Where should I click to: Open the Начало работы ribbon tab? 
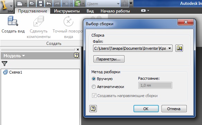115,11
